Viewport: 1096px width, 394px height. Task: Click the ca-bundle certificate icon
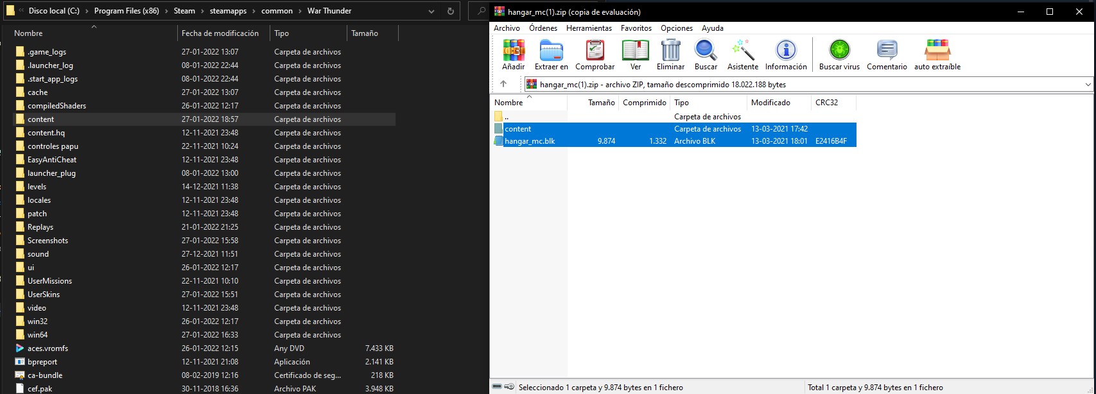pos(20,375)
